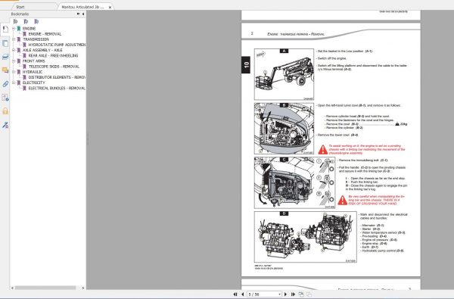Open the page number dropdown

click(x=280, y=294)
